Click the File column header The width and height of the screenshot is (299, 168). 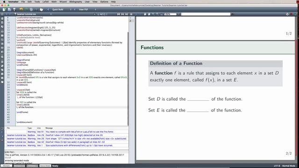click(8, 128)
